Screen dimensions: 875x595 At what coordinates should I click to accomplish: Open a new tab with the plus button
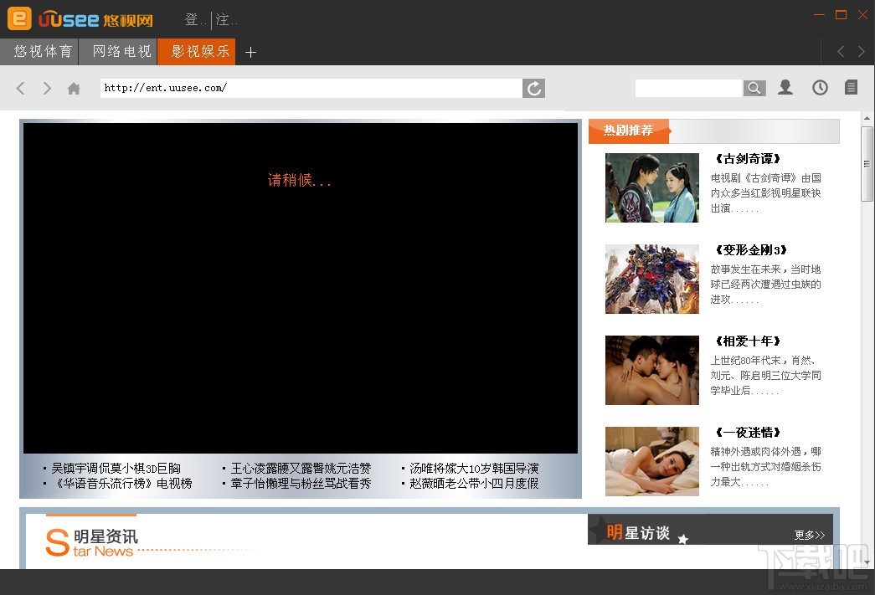click(x=250, y=52)
